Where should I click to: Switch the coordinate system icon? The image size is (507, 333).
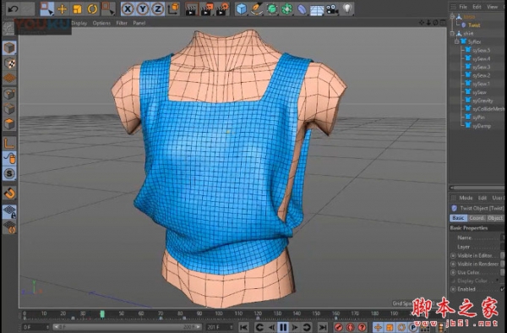pyautogui.click(x=173, y=9)
